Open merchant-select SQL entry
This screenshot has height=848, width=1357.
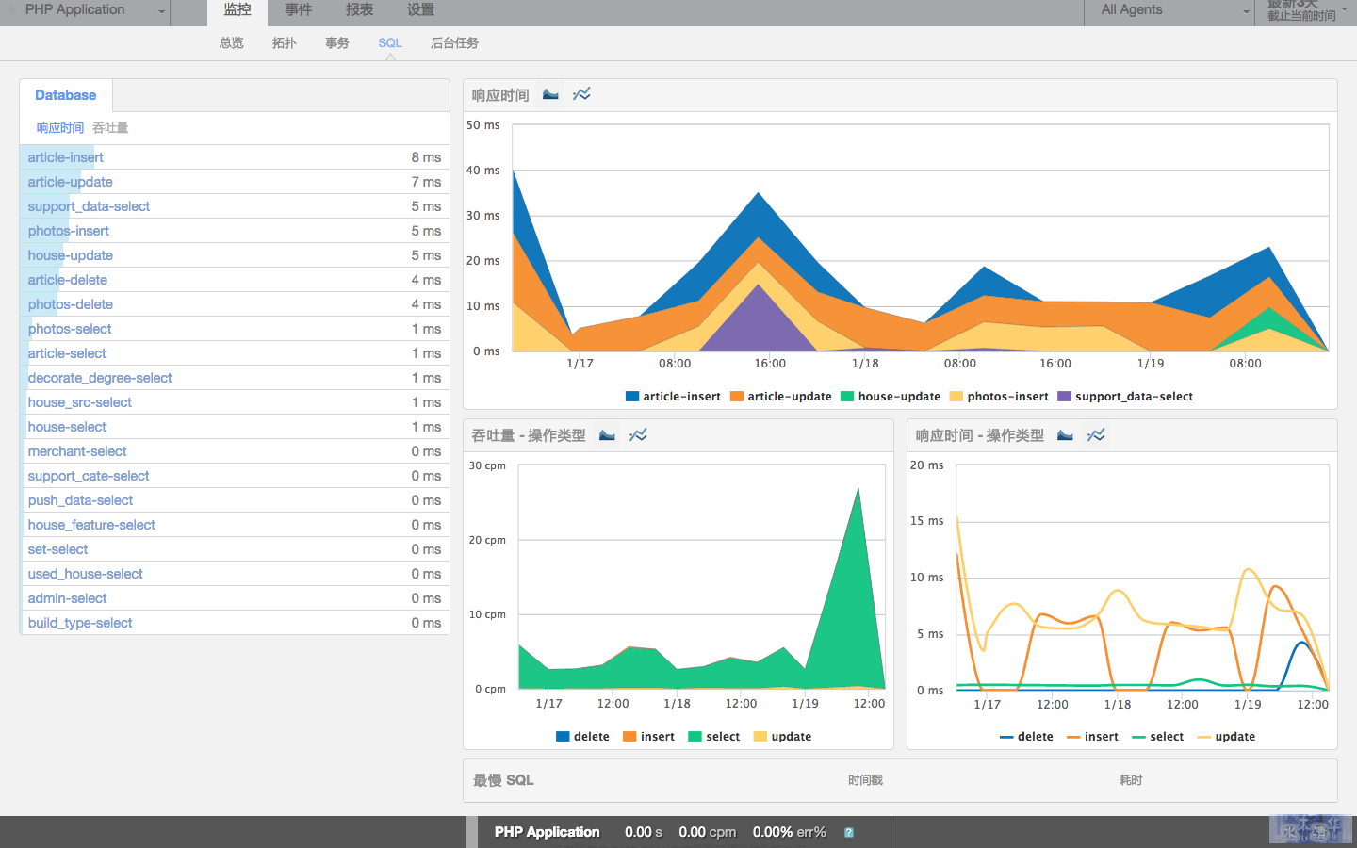(235, 451)
